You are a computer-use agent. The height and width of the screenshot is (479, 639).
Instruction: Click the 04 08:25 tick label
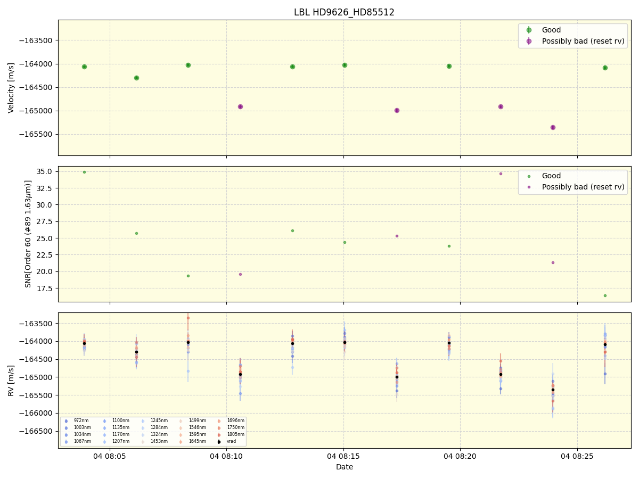pos(577,456)
